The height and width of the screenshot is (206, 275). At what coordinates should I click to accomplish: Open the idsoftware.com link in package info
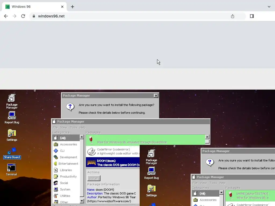point(109,201)
